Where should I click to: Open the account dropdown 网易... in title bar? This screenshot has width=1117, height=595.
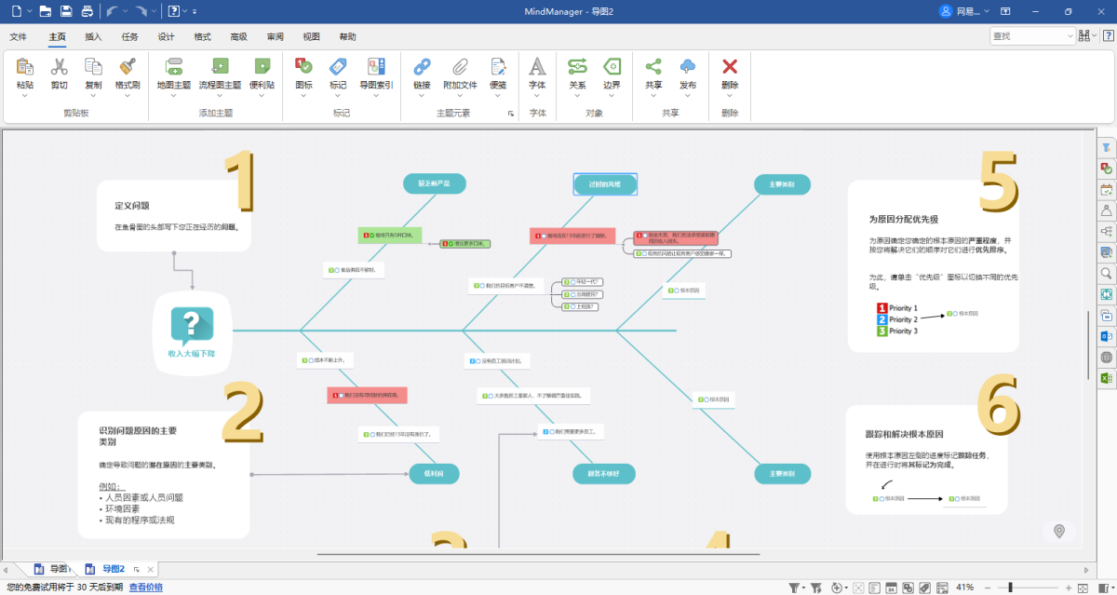coord(964,11)
